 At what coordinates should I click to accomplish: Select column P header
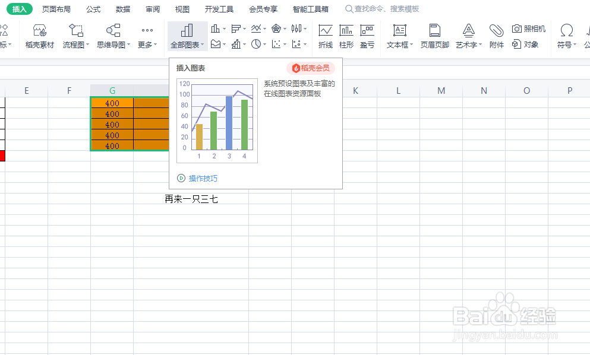(569, 91)
